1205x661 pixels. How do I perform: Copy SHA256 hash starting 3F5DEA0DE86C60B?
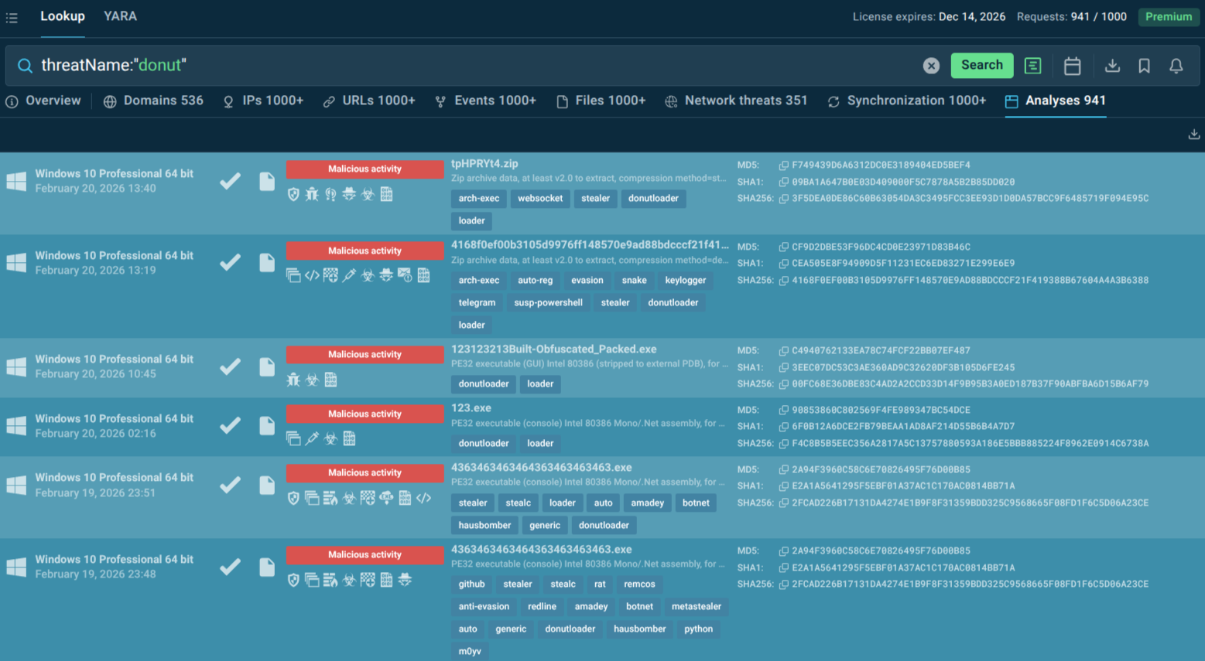click(x=783, y=199)
